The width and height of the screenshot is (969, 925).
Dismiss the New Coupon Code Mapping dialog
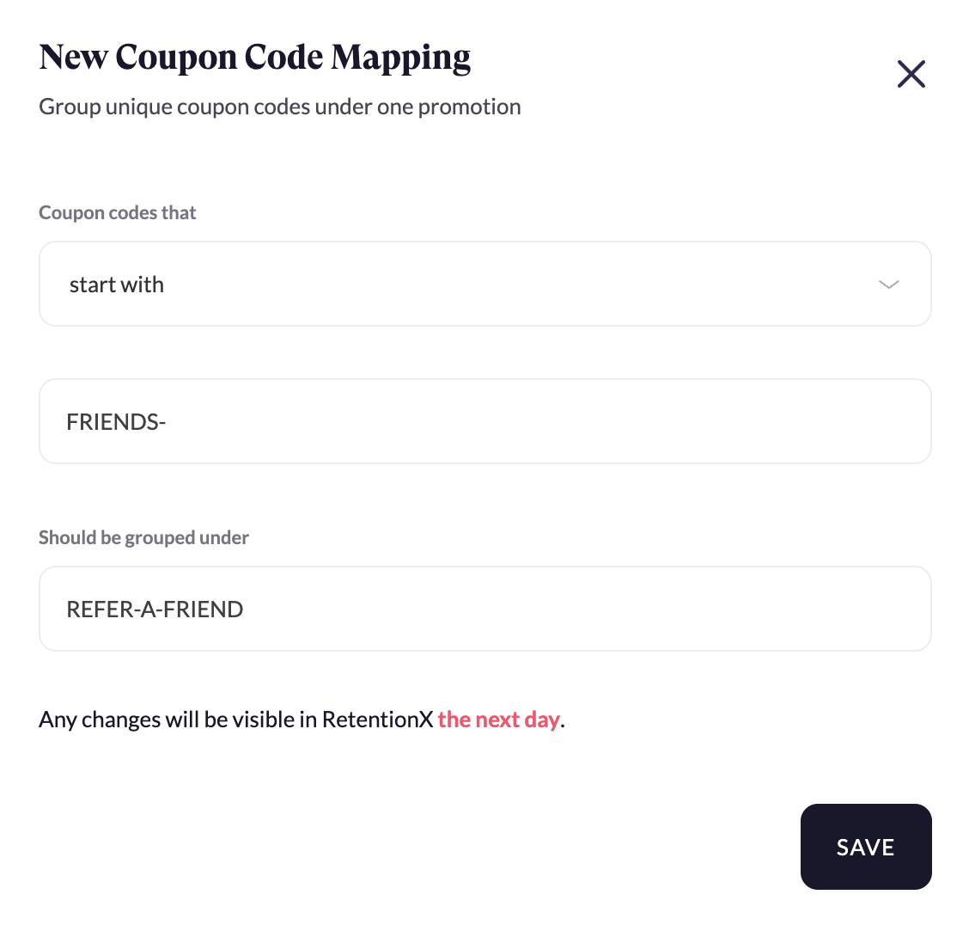pyautogui.click(x=911, y=74)
